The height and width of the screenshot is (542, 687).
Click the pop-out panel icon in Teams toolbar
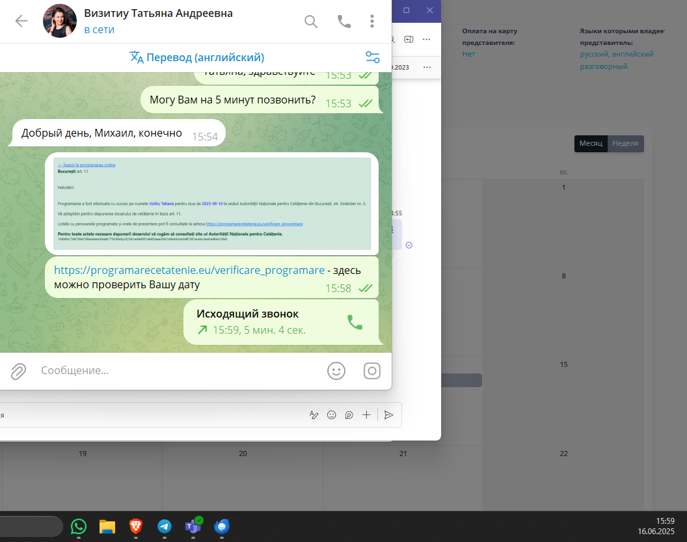(x=409, y=40)
